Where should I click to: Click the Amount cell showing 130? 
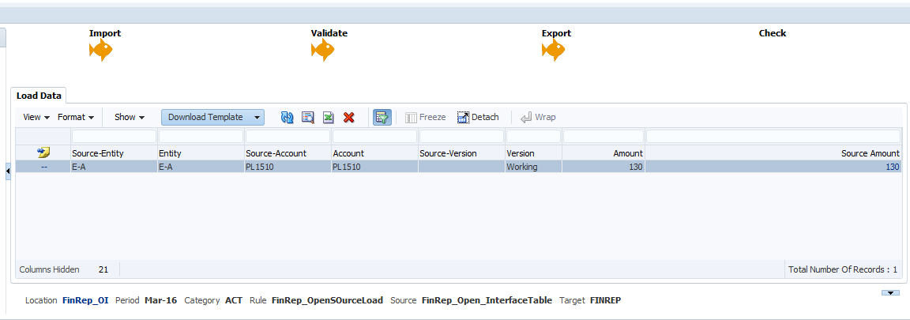pyautogui.click(x=604, y=168)
